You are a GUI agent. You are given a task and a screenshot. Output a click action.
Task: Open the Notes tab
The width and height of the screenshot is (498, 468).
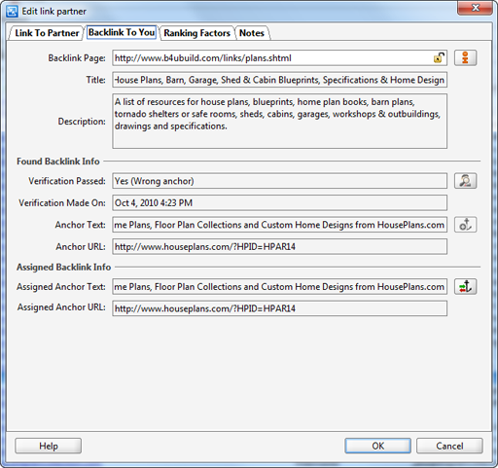[x=252, y=33]
